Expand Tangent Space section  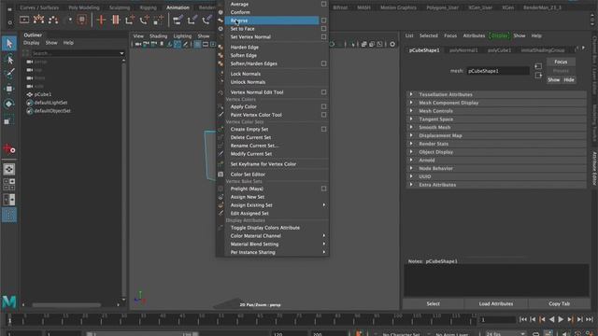point(496,119)
